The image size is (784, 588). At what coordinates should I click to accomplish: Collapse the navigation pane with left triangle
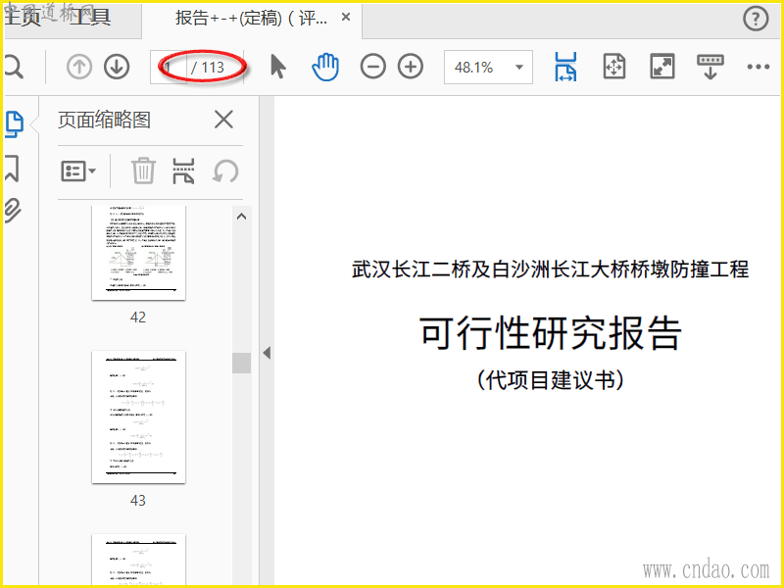point(267,353)
